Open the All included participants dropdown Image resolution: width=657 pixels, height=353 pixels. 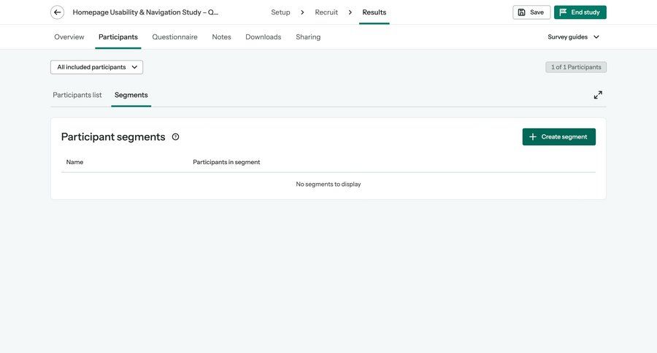coord(96,67)
